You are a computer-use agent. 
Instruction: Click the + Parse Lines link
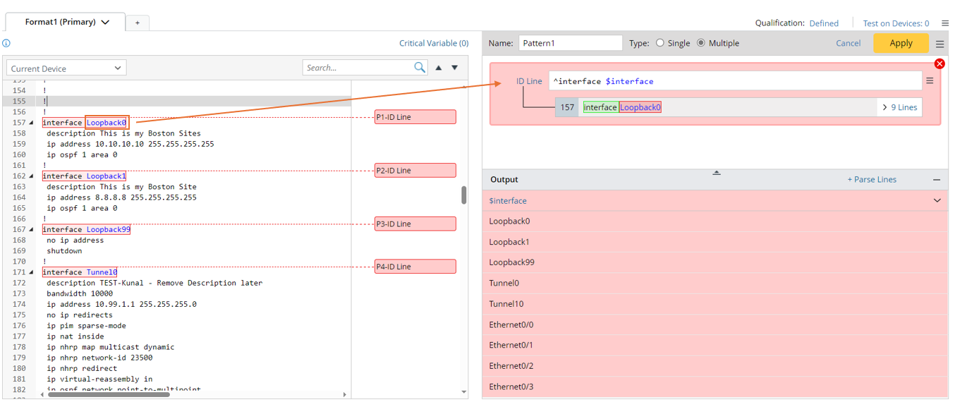871,180
